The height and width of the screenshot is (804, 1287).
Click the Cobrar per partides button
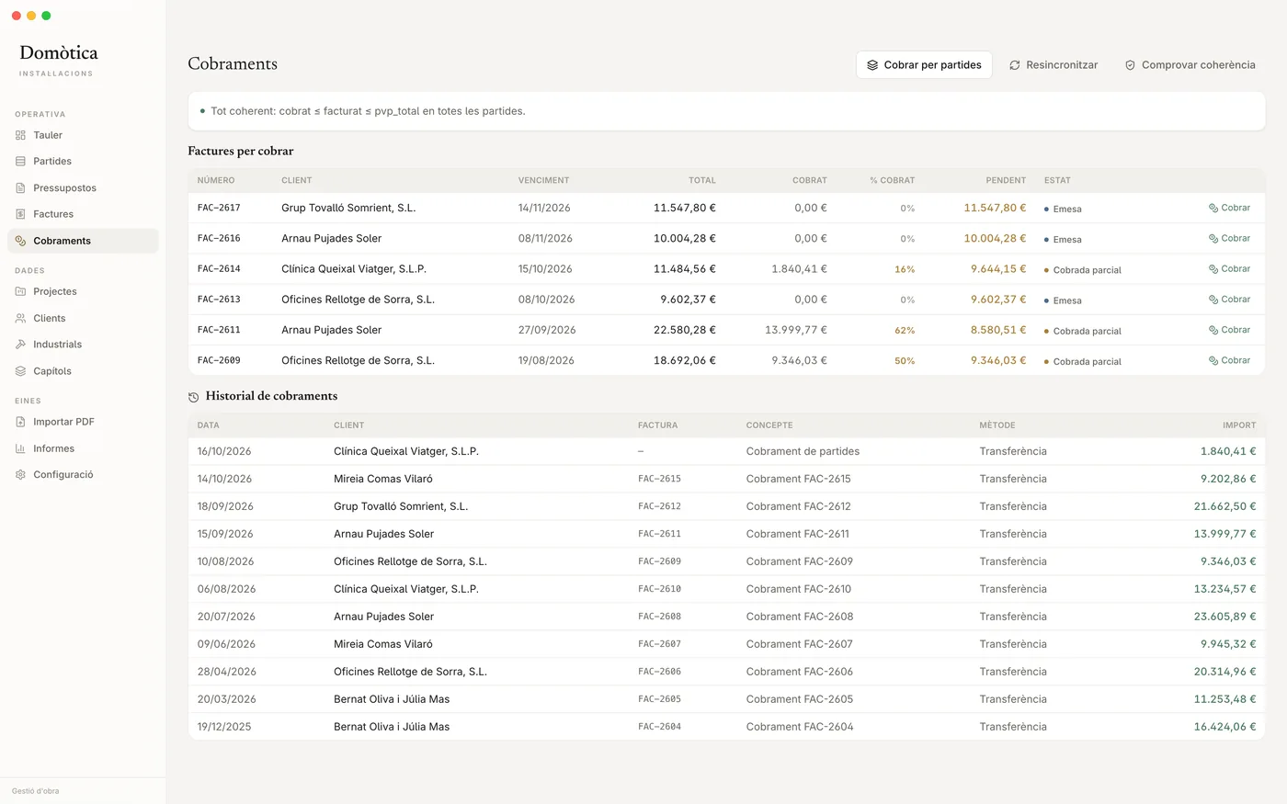(x=924, y=65)
